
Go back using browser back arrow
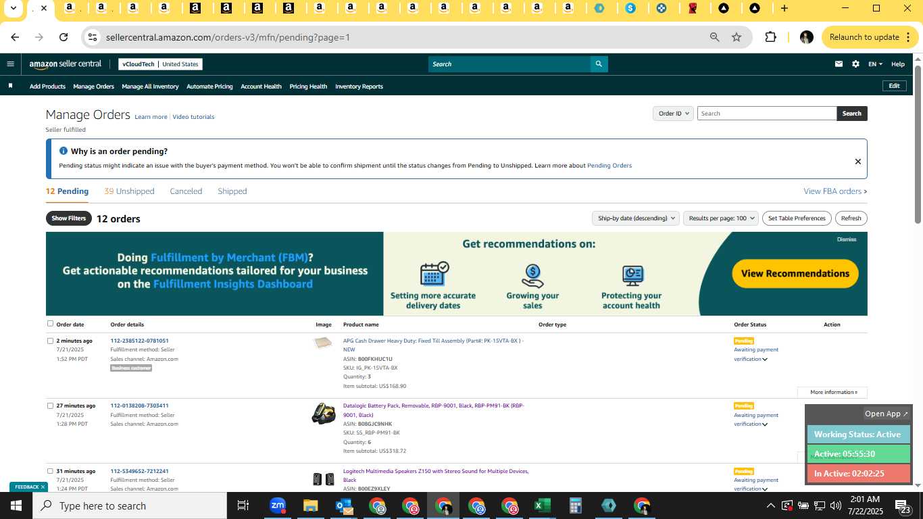coord(15,37)
